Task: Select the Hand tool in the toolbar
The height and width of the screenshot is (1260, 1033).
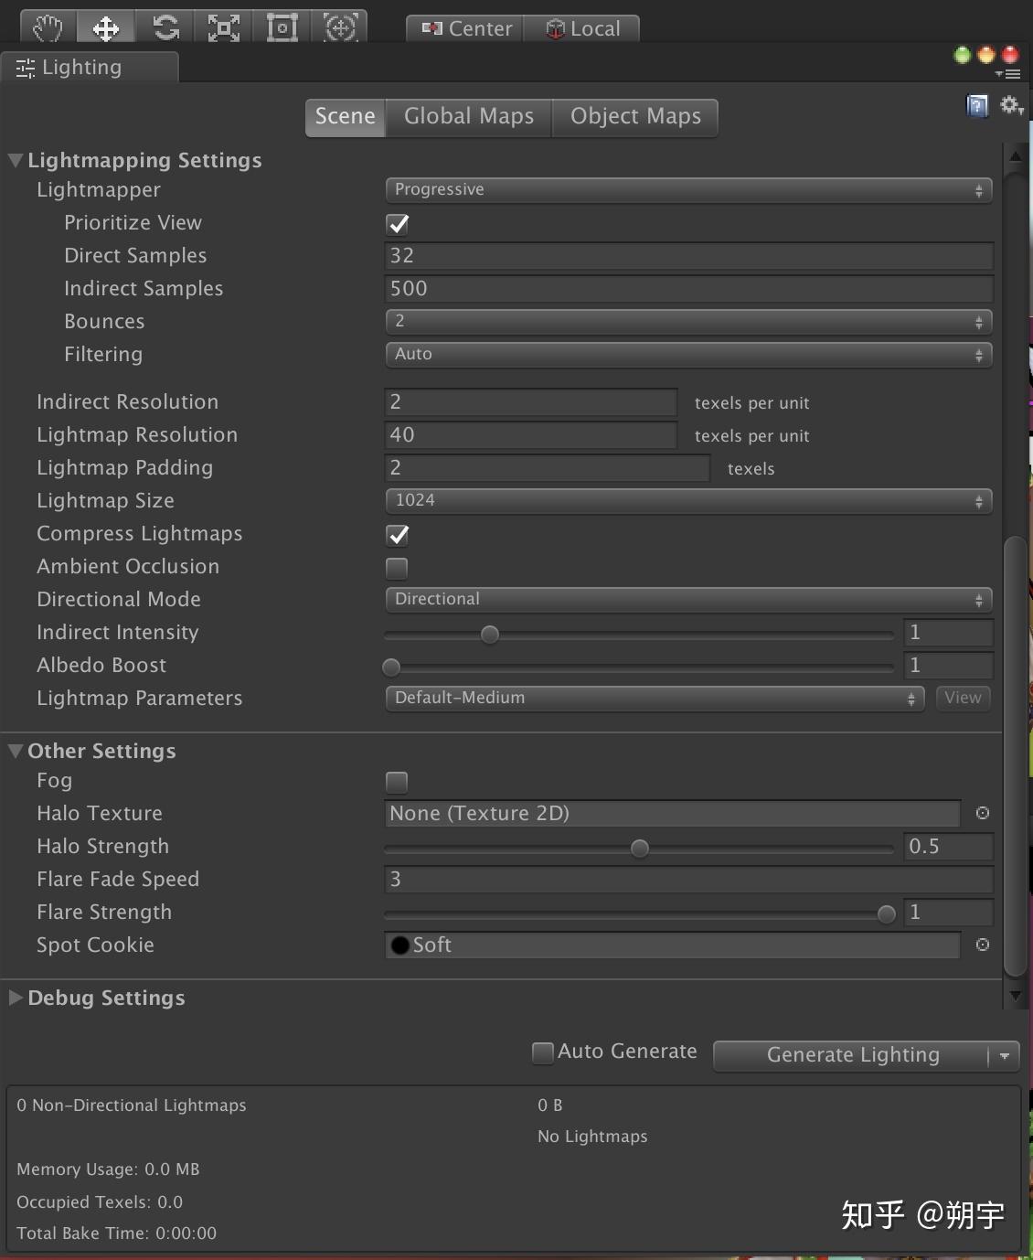Action: [46, 27]
